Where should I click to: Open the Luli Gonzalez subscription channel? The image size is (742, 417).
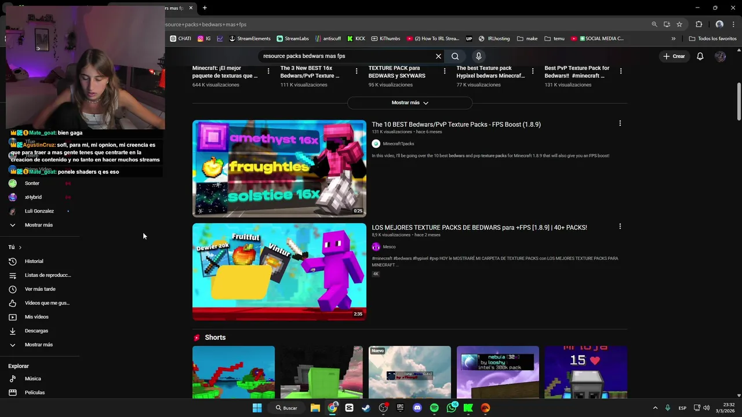click(x=39, y=211)
